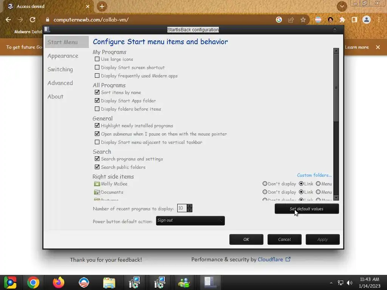Close the Access denied tab
The width and height of the screenshot is (387, 290).
88,6
